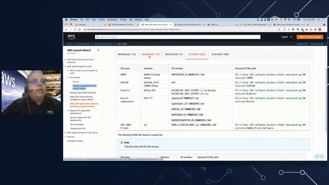
Task: Expand What is AWS Launch Wizard for SAP
Action: [68, 71]
